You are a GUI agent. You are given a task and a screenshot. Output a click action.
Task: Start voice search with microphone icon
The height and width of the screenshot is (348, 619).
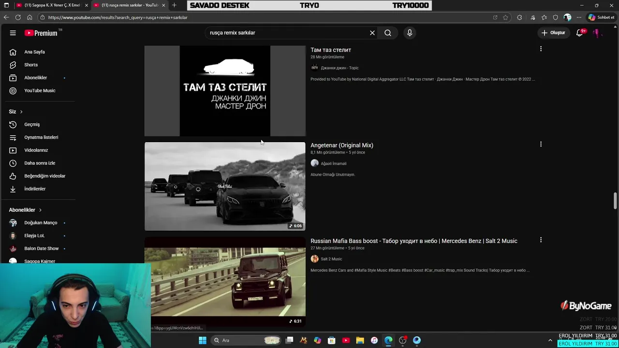[x=410, y=33]
